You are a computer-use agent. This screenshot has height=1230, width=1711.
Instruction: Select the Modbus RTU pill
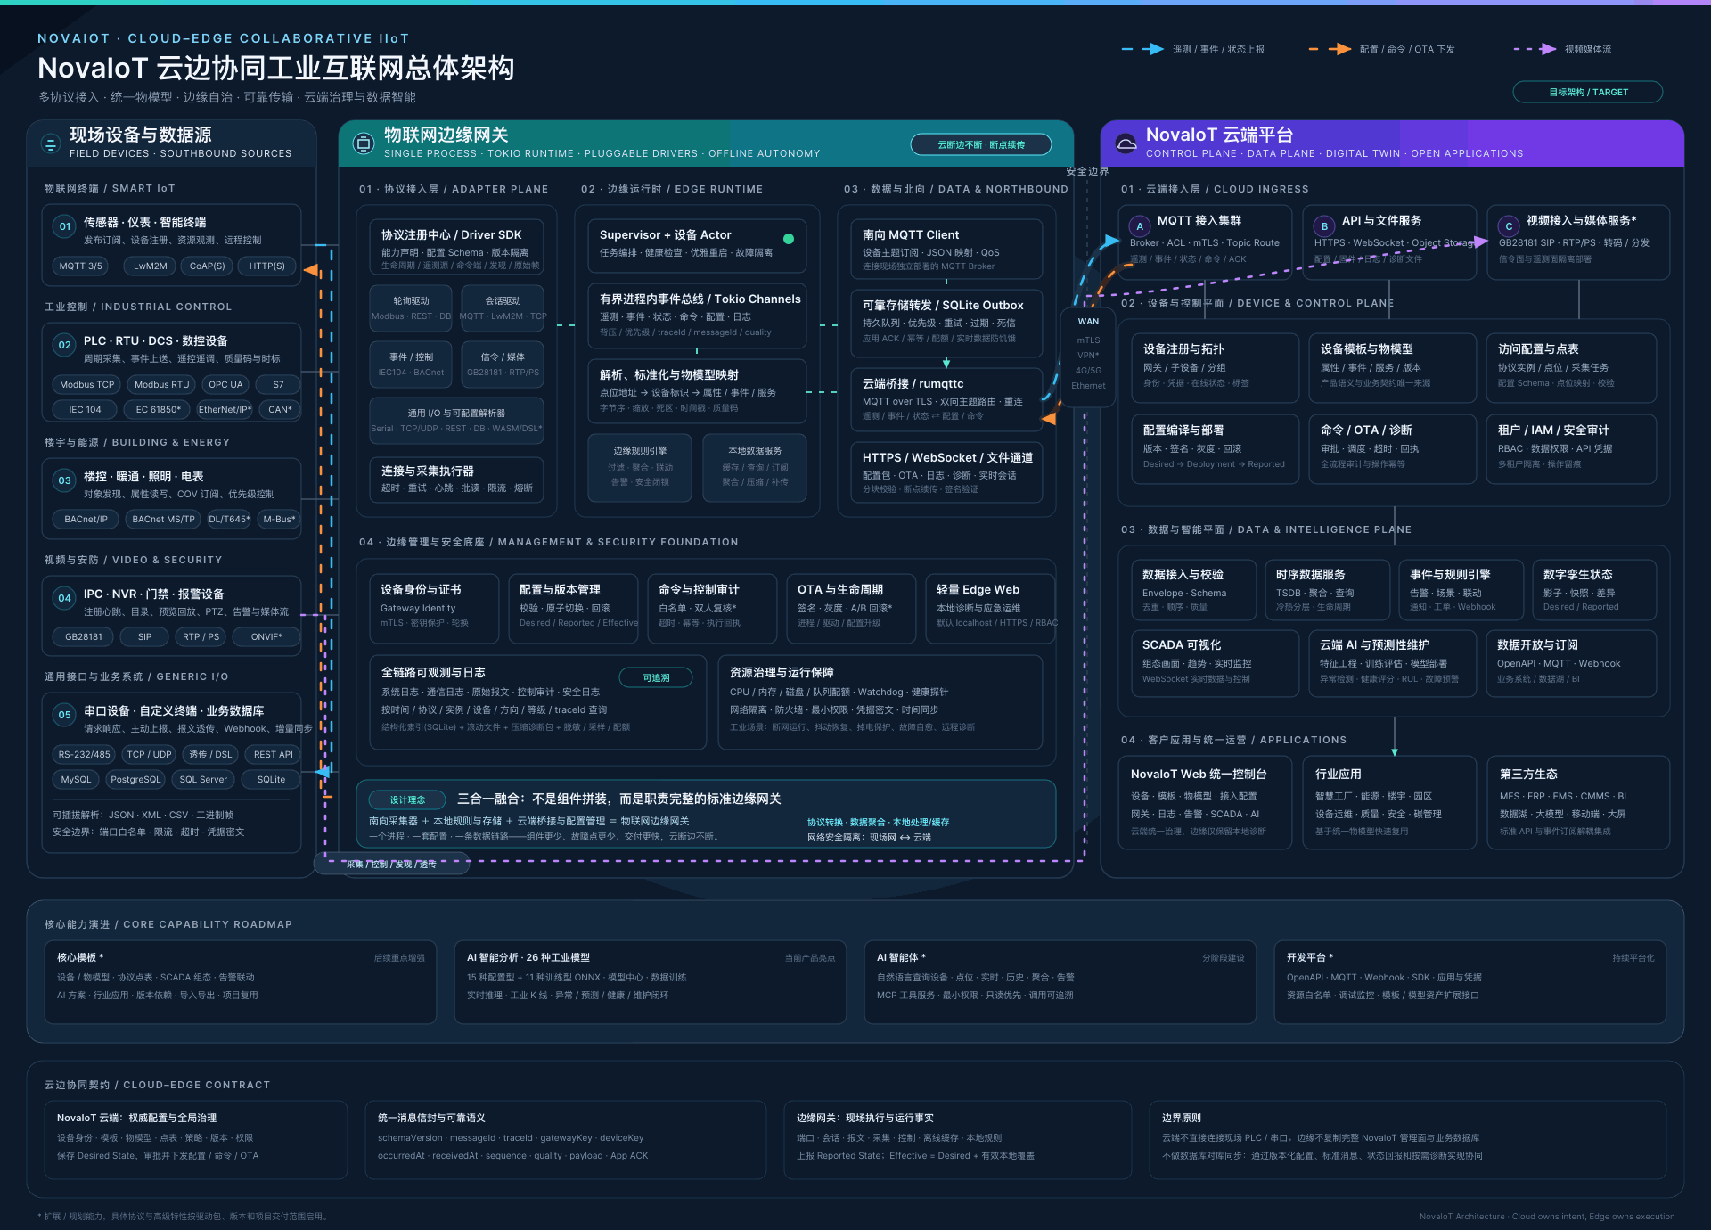(161, 385)
